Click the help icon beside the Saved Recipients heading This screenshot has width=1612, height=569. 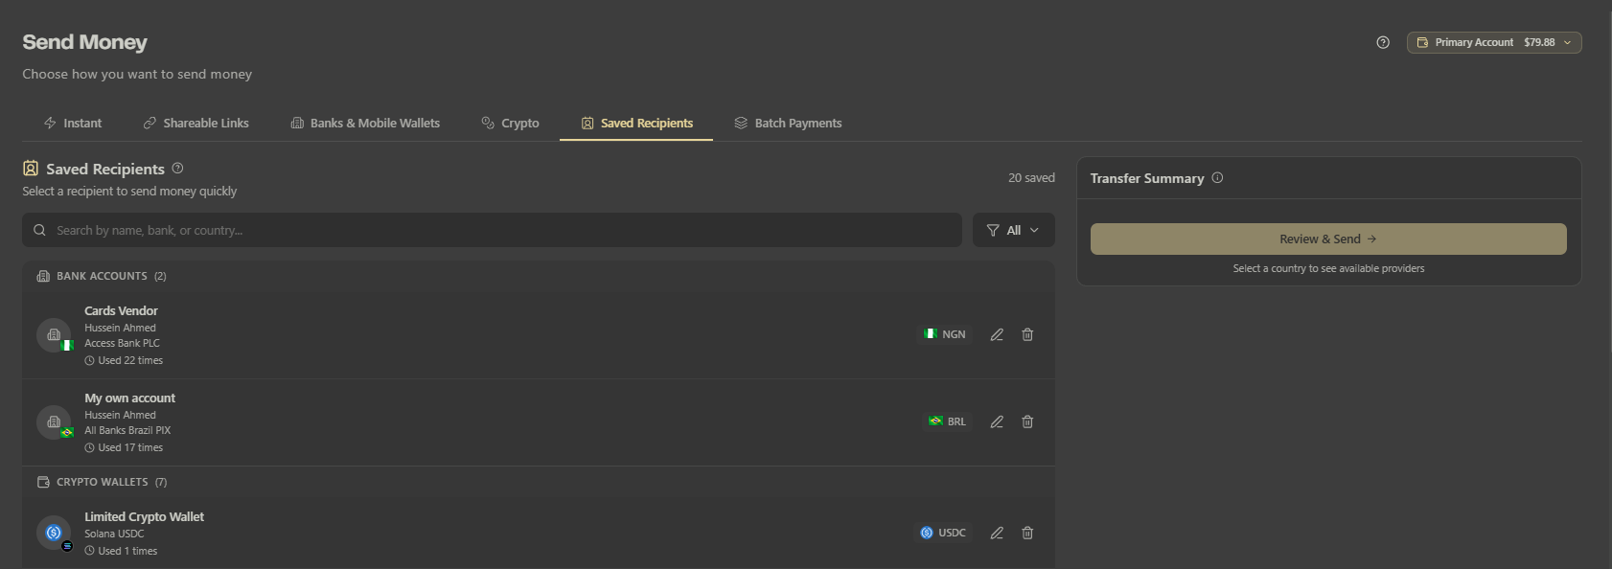(x=177, y=169)
